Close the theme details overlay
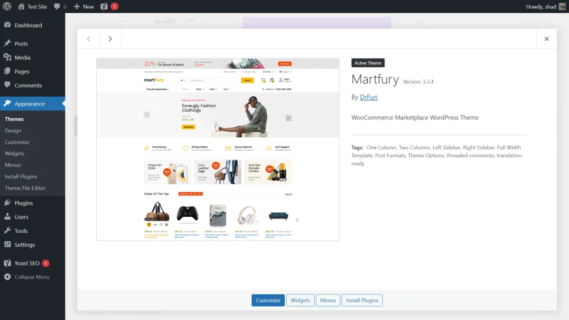Screen dimensions: 569x320 [x=546, y=39]
